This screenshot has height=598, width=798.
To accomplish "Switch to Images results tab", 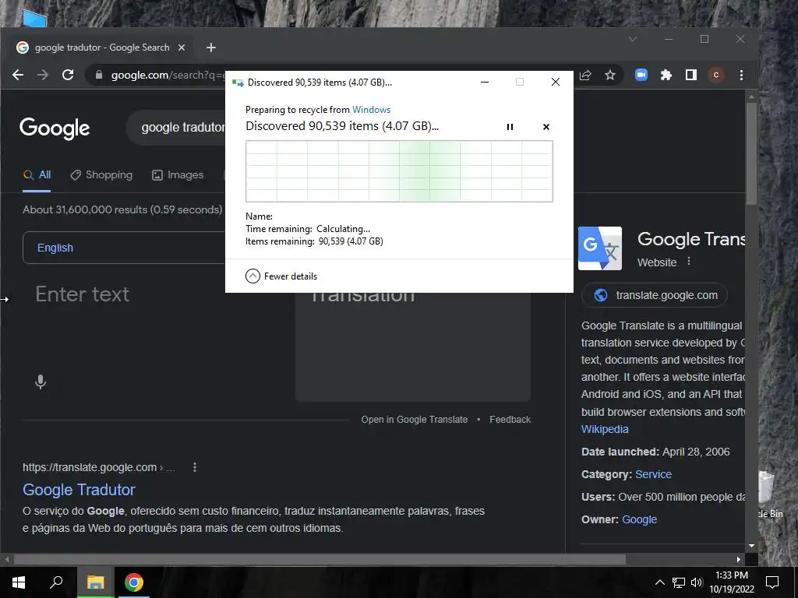I will pos(178,175).
